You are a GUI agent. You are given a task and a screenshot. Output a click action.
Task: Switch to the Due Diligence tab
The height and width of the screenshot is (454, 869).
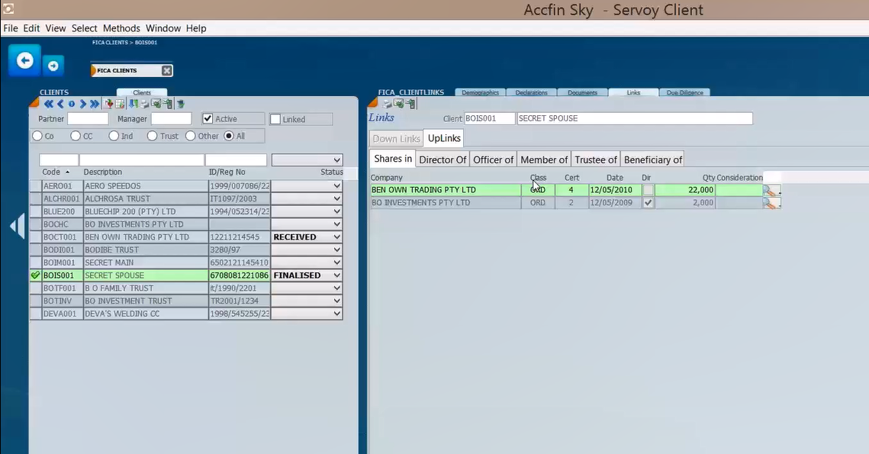tap(684, 92)
